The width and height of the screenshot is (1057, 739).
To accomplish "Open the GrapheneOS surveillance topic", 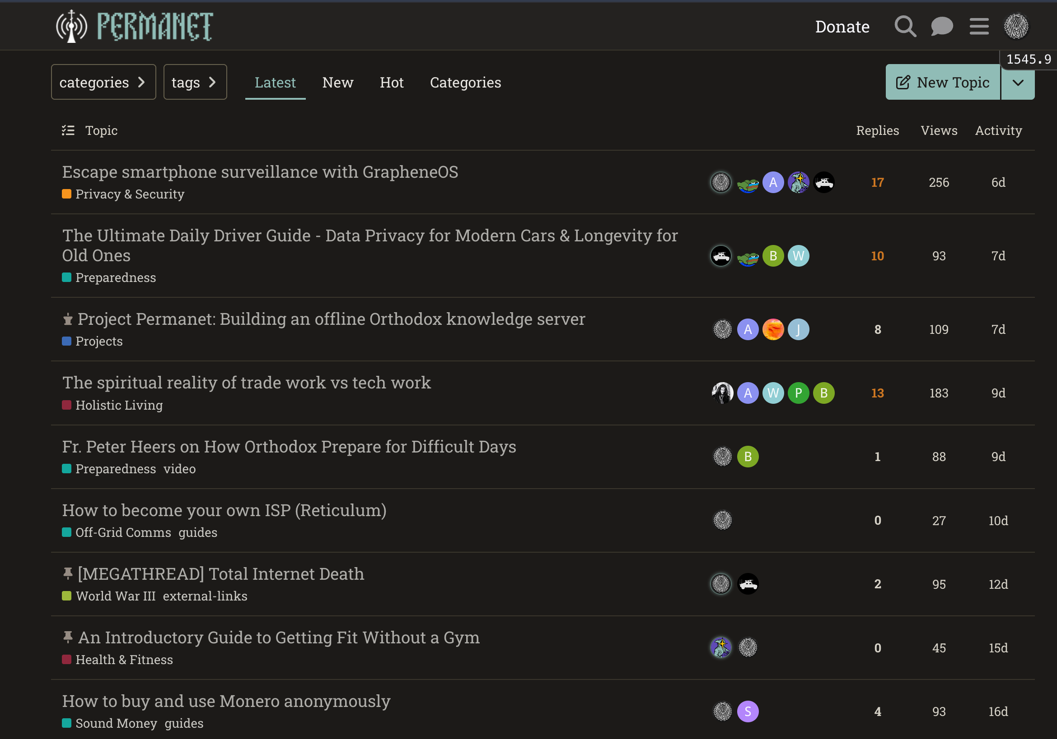I will click(260, 171).
